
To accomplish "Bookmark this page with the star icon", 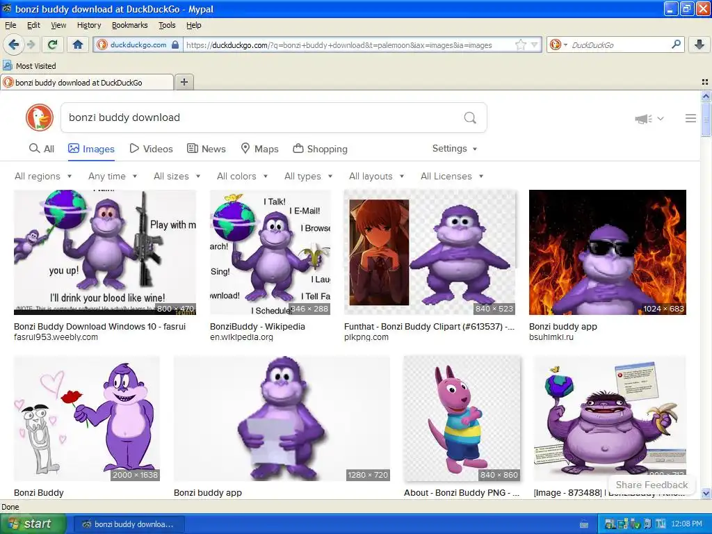I will tap(521, 44).
